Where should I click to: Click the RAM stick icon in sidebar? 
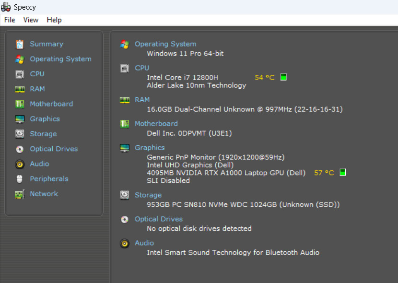[x=20, y=89]
